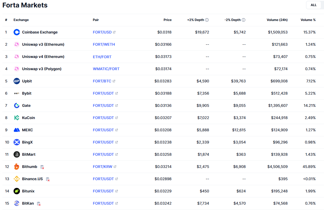This screenshot has height=211, width=324.
Task: Sort by the Volume (24h) column header
Action: [x=277, y=20]
